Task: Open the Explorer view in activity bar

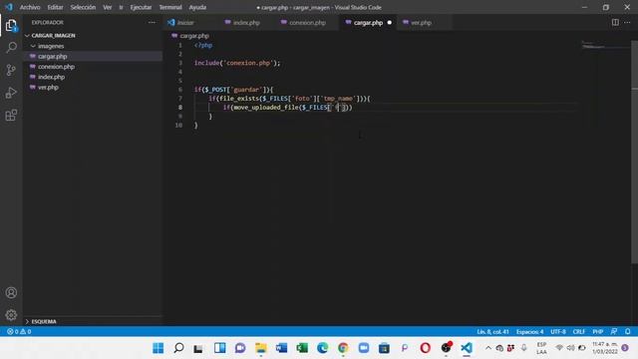Action: pyautogui.click(x=11, y=26)
